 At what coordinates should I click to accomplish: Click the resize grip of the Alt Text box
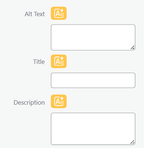[x=133, y=48]
